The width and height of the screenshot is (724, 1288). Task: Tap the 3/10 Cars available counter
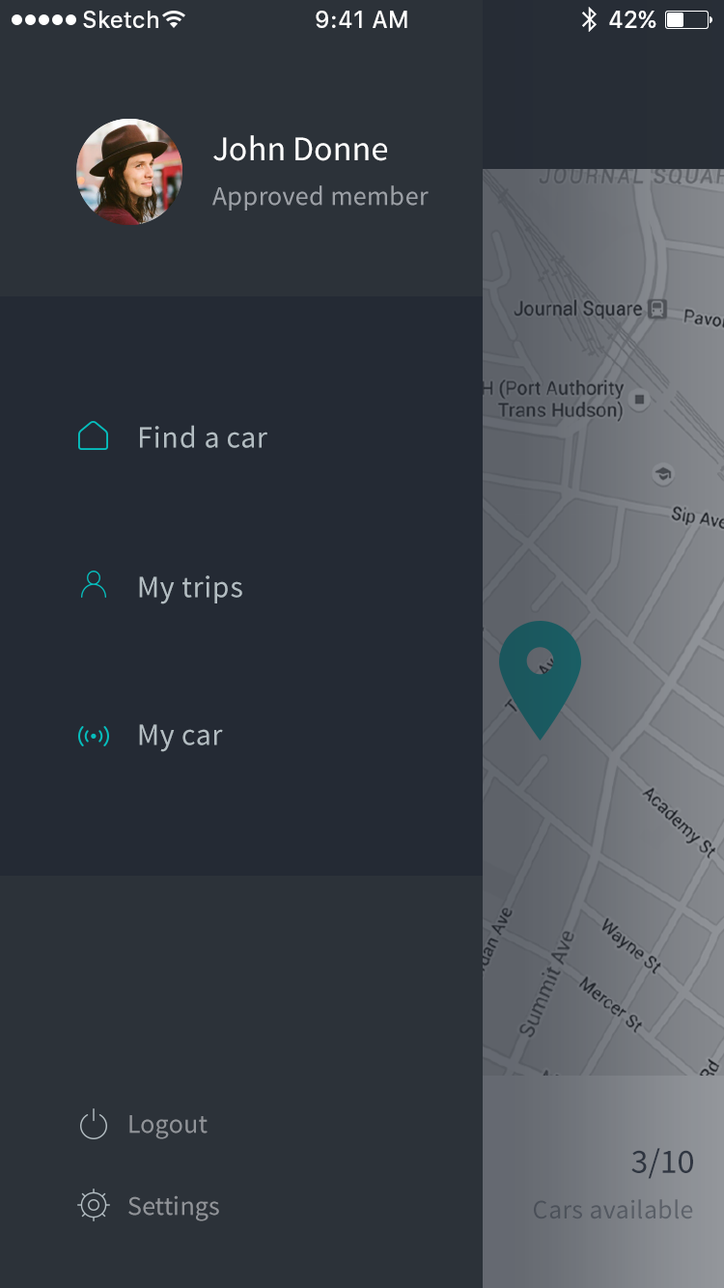(613, 1184)
